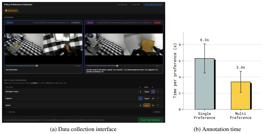Choose A for speed
264x134 pixels.
[x=140, y=105]
